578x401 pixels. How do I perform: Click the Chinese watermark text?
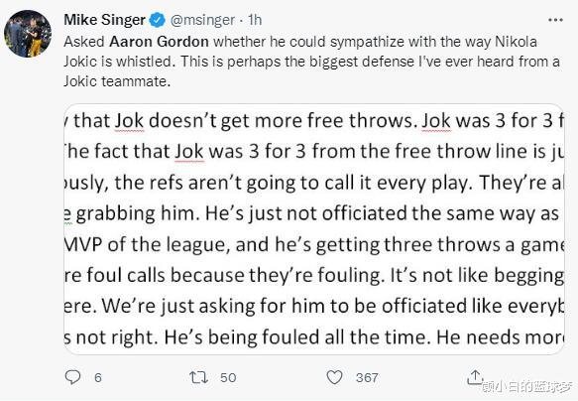[x=527, y=386]
